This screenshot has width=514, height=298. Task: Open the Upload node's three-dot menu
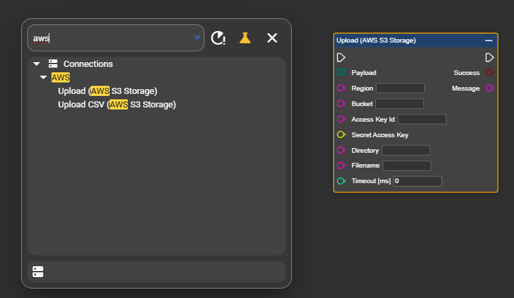489,41
